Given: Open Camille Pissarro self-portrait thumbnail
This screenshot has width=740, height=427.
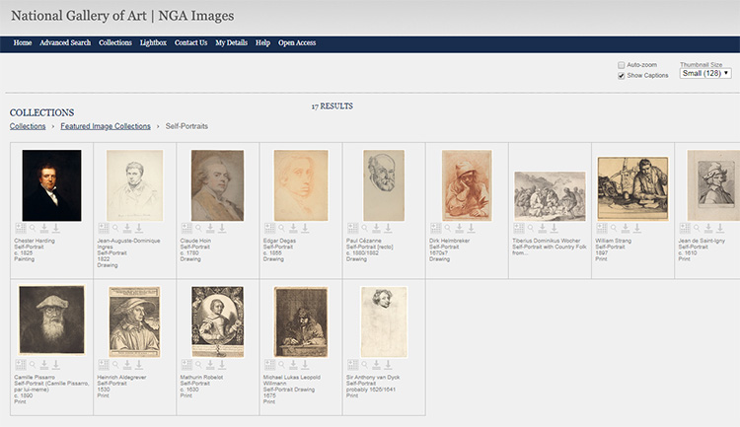Looking at the screenshot, I should [51, 320].
